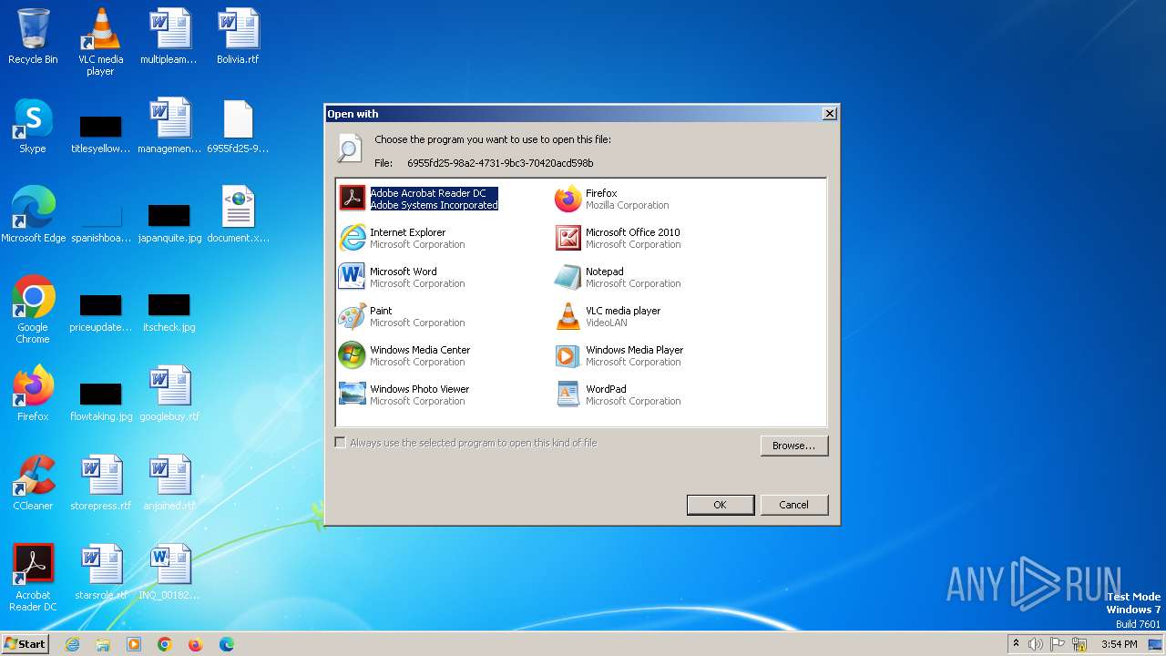This screenshot has width=1166, height=656.
Task: Select Windows Media Center icon
Action: tap(352, 355)
